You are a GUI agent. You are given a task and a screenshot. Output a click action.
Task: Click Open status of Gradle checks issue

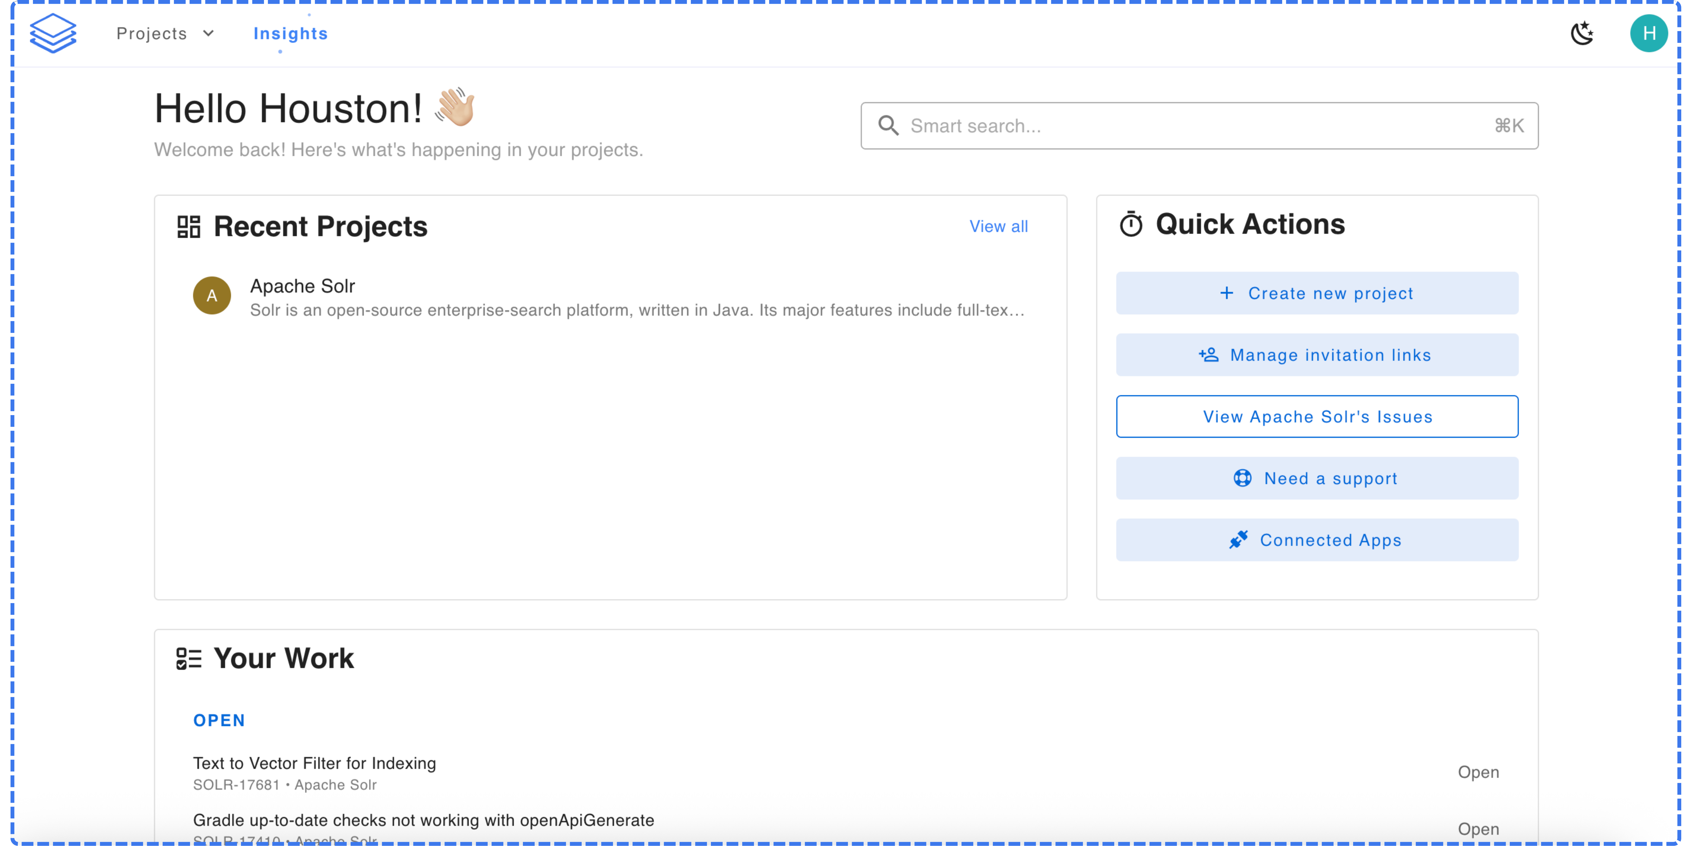pos(1478,829)
